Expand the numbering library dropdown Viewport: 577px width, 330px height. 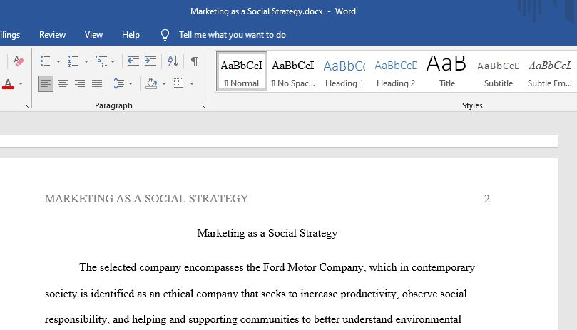coord(86,61)
